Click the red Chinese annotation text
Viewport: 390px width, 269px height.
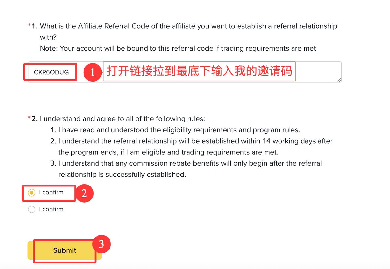click(x=199, y=71)
